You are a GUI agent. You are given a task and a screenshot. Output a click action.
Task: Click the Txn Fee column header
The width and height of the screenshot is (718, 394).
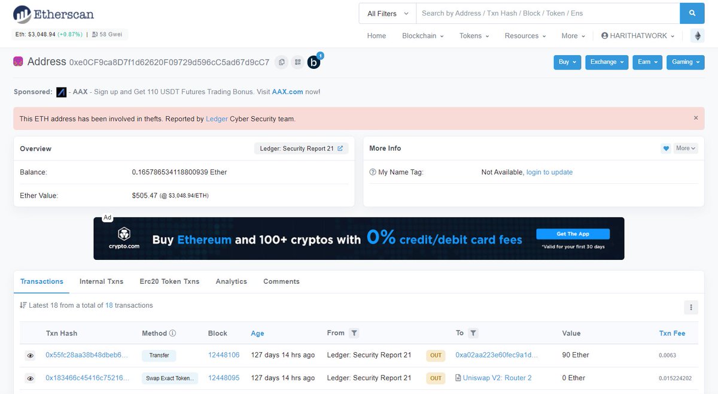[x=672, y=334]
